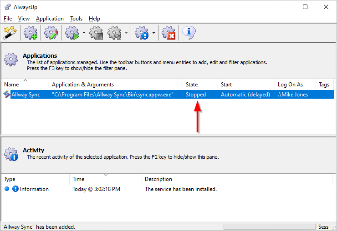Click the syncappw.exe path cell
This screenshot has width=337, height=231.
[x=113, y=95]
